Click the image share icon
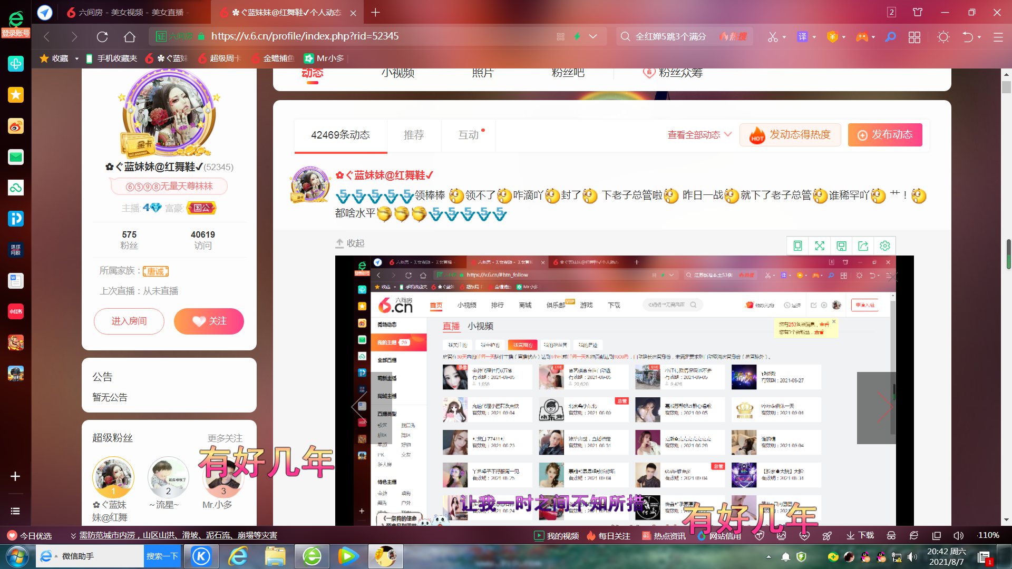The width and height of the screenshot is (1012, 569). point(863,246)
